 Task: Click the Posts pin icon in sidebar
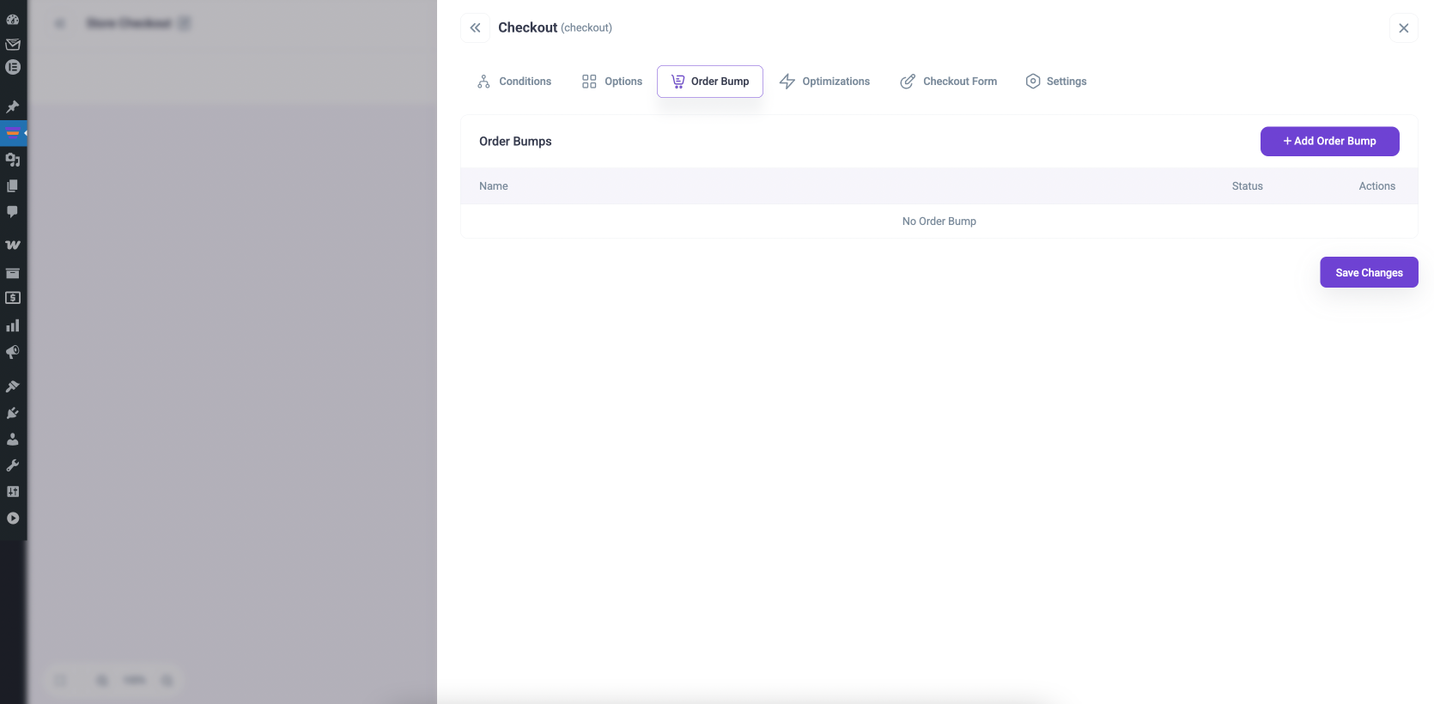pyautogui.click(x=13, y=107)
